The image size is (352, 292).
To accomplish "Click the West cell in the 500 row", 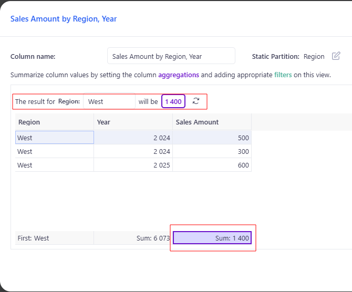I will point(54,138).
